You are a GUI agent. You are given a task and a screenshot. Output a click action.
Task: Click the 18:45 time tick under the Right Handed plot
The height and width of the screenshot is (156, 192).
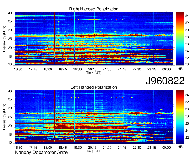63,69
